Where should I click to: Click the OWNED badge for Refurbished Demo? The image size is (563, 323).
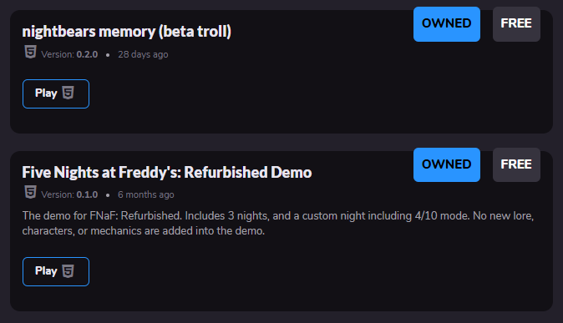pyautogui.click(x=447, y=164)
